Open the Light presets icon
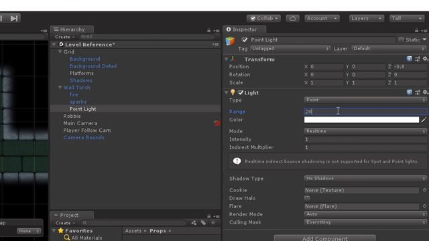This screenshot has height=241, width=429. pos(417,92)
